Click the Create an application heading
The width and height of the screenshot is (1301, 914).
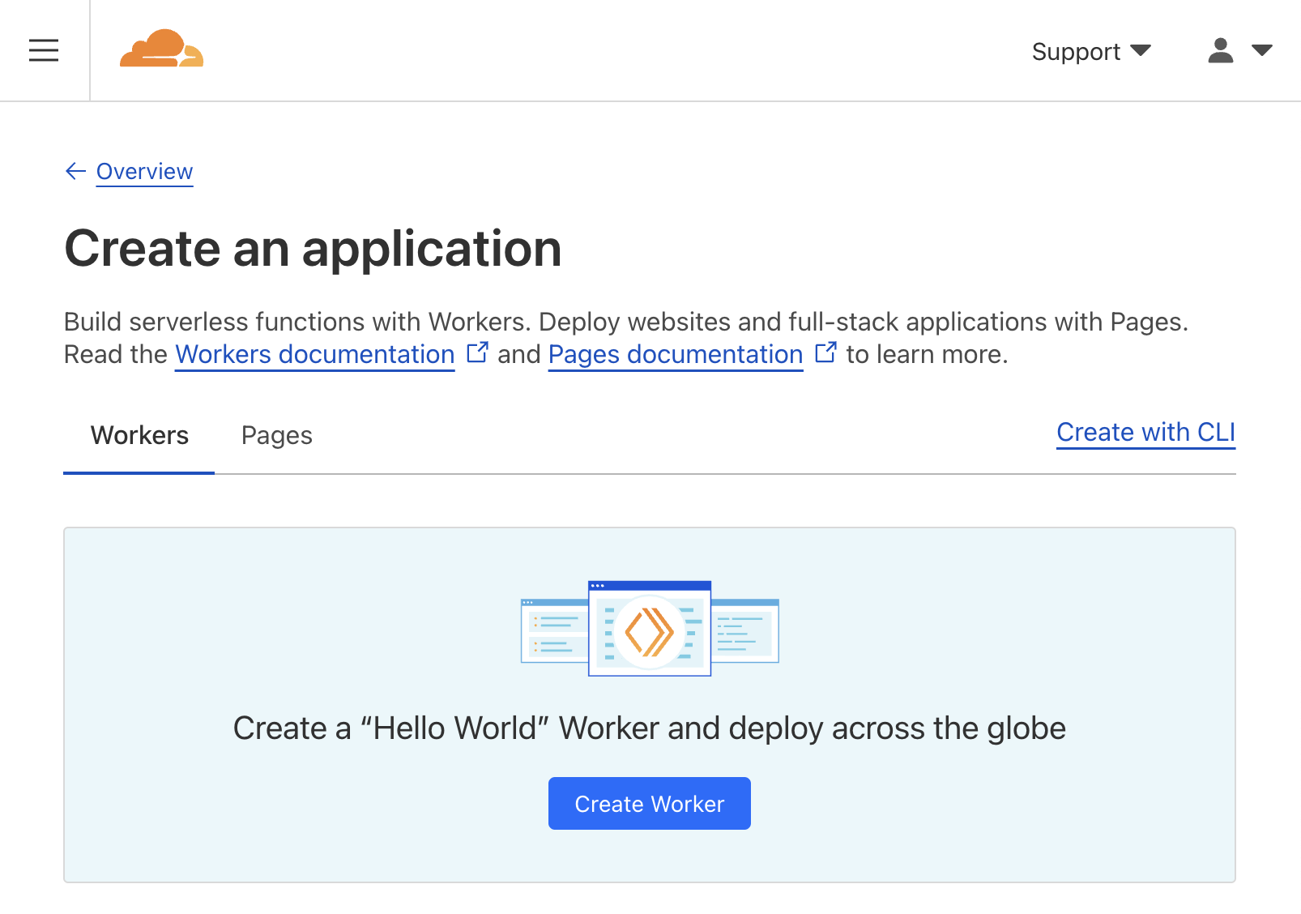click(x=313, y=249)
